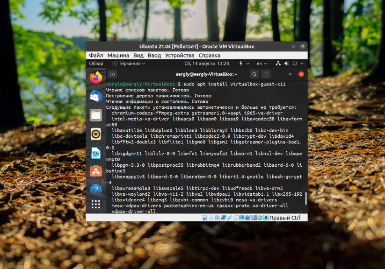Click VirtualBox optical drive indicator
The height and width of the screenshot is (269, 385).
click(x=211, y=218)
